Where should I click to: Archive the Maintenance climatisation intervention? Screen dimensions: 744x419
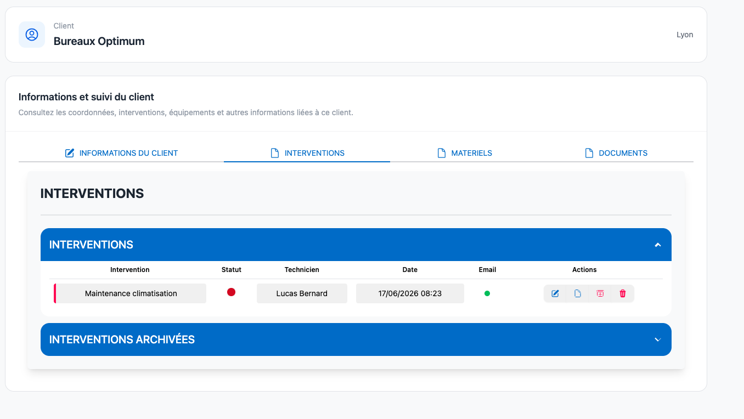tap(600, 293)
